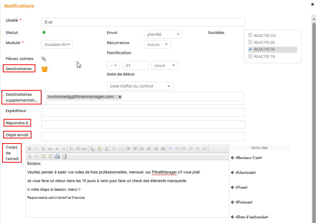Open the 'Date d'effet du contrat' dropdown

click(x=140, y=86)
